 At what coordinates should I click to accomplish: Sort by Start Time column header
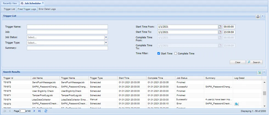[x=132, y=78]
